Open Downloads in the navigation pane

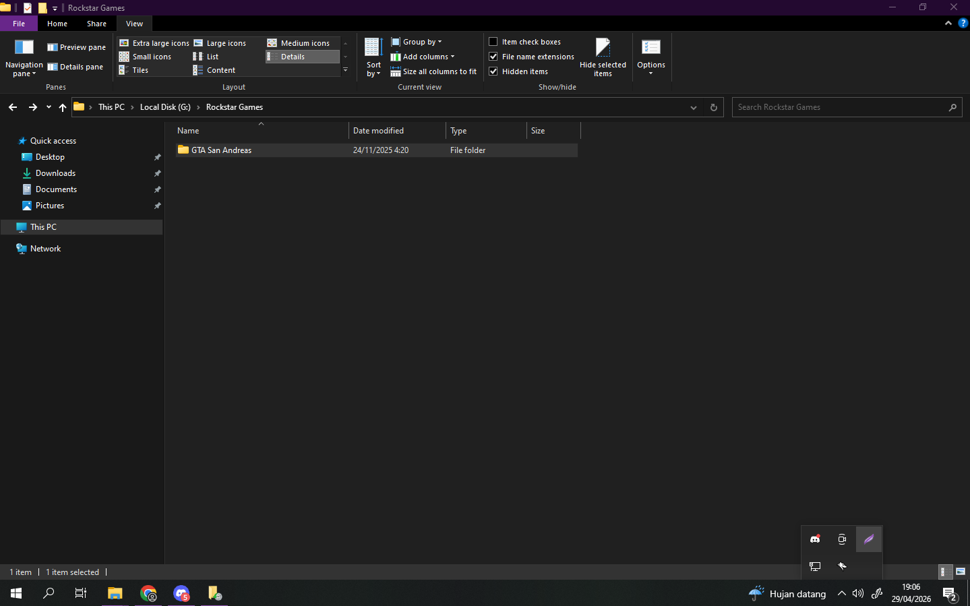coord(55,173)
